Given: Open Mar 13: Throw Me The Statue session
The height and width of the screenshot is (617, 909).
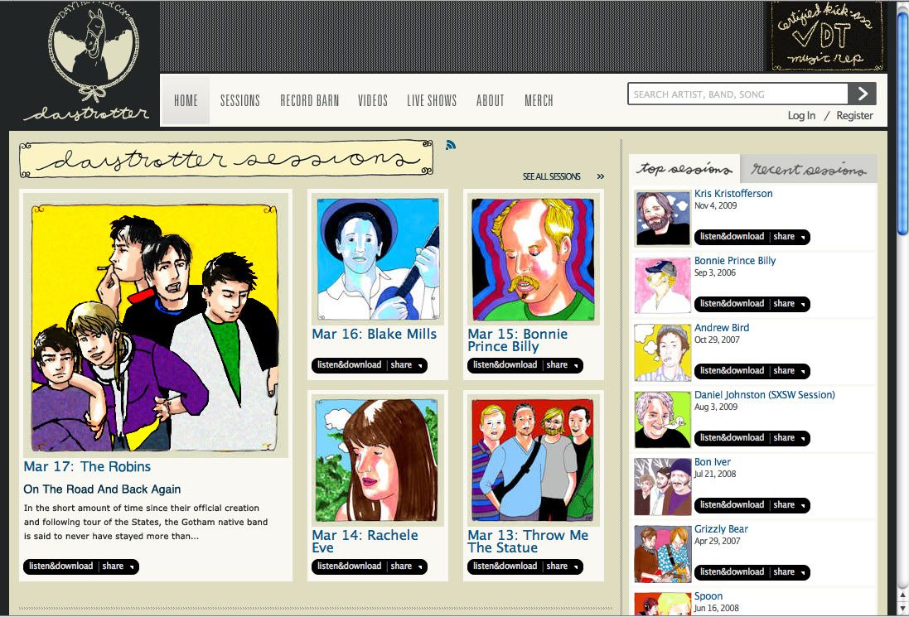Looking at the screenshot, I should pyautogui.click(x=528, y=541).
